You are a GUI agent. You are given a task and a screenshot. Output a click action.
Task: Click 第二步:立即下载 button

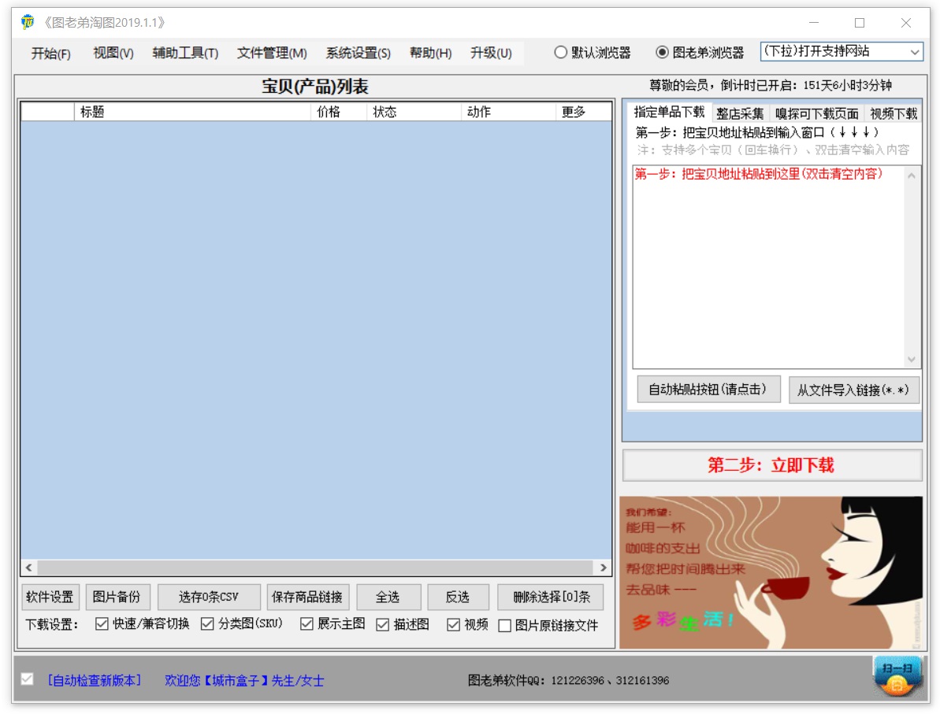click(x=771, y=465)
